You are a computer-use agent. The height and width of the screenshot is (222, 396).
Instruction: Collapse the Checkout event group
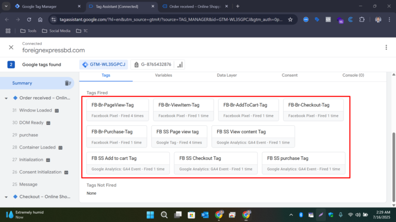point(6,197)
